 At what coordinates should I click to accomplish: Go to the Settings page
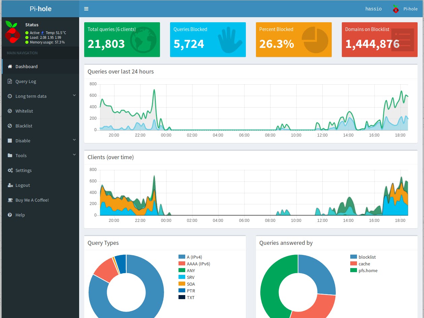click(40, 170)
